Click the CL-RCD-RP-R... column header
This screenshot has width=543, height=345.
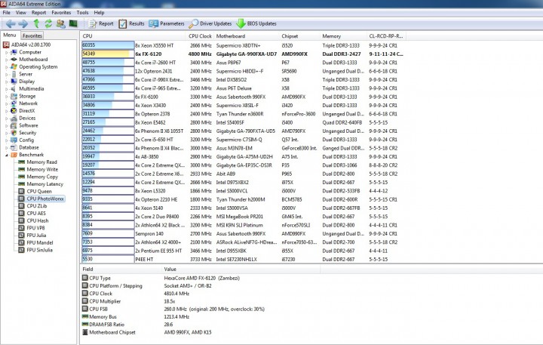coord(386,36)
